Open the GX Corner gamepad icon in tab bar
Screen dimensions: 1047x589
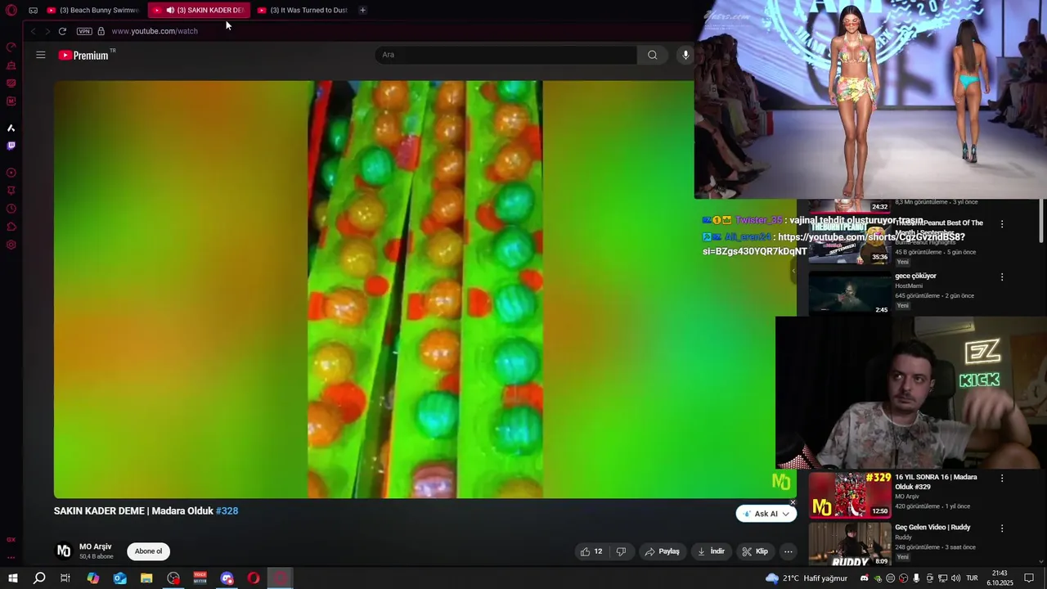click(33, 11)
